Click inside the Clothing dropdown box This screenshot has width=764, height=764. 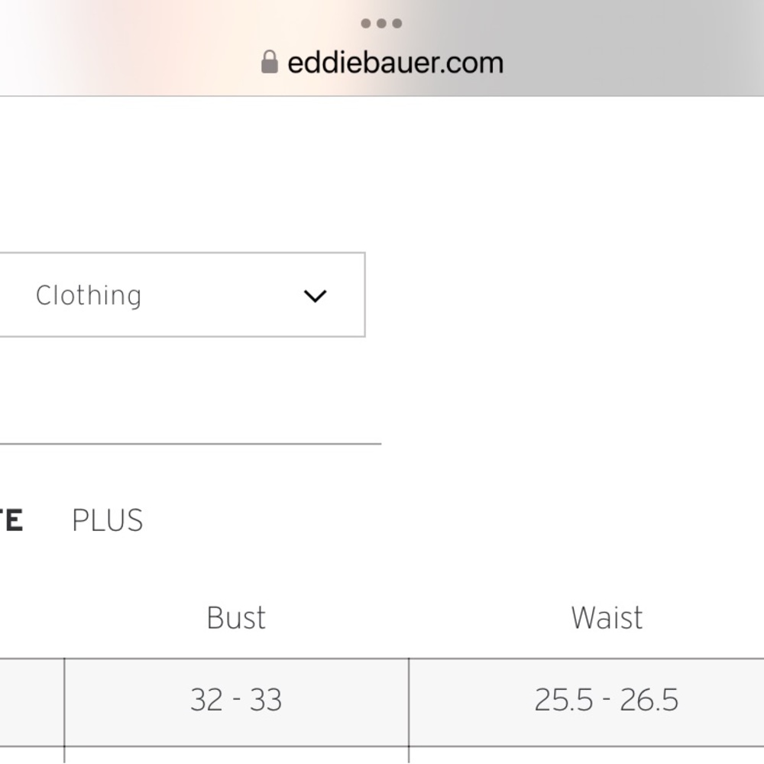(183, 296)
